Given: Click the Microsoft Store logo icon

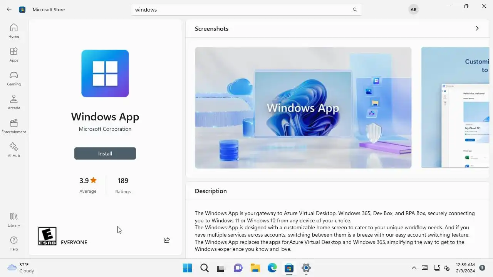Looking at the screenshot, I should pyautogui.click(x=22, y=9).
